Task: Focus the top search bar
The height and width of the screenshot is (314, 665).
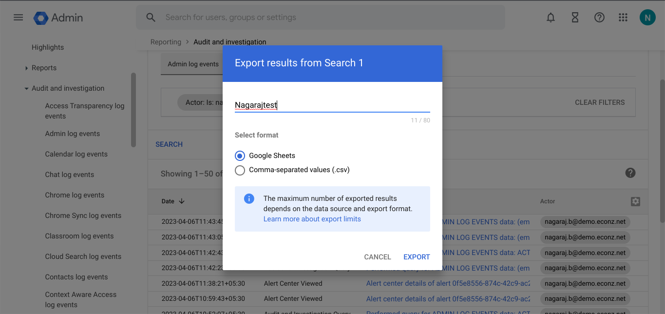Action: click(x=321, y=18)
